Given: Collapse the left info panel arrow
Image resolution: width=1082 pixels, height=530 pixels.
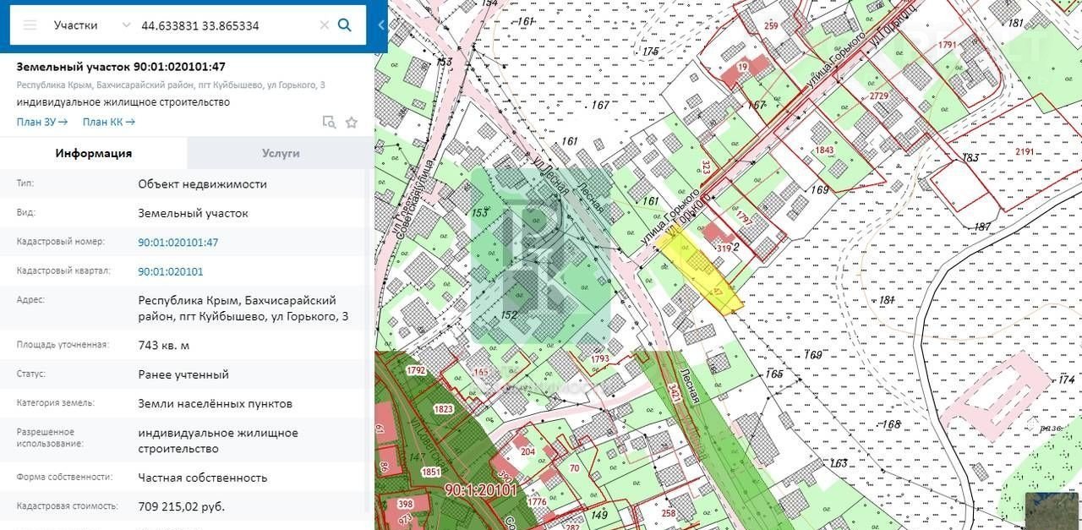Looking at the screenshot, I should coord(380,25).
